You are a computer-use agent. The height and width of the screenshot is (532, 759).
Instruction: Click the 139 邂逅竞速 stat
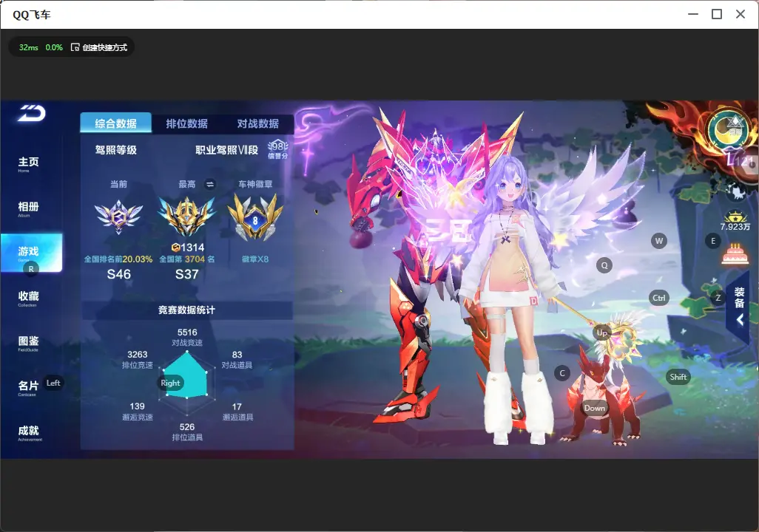pyautogui.click(x=138, y=411)
